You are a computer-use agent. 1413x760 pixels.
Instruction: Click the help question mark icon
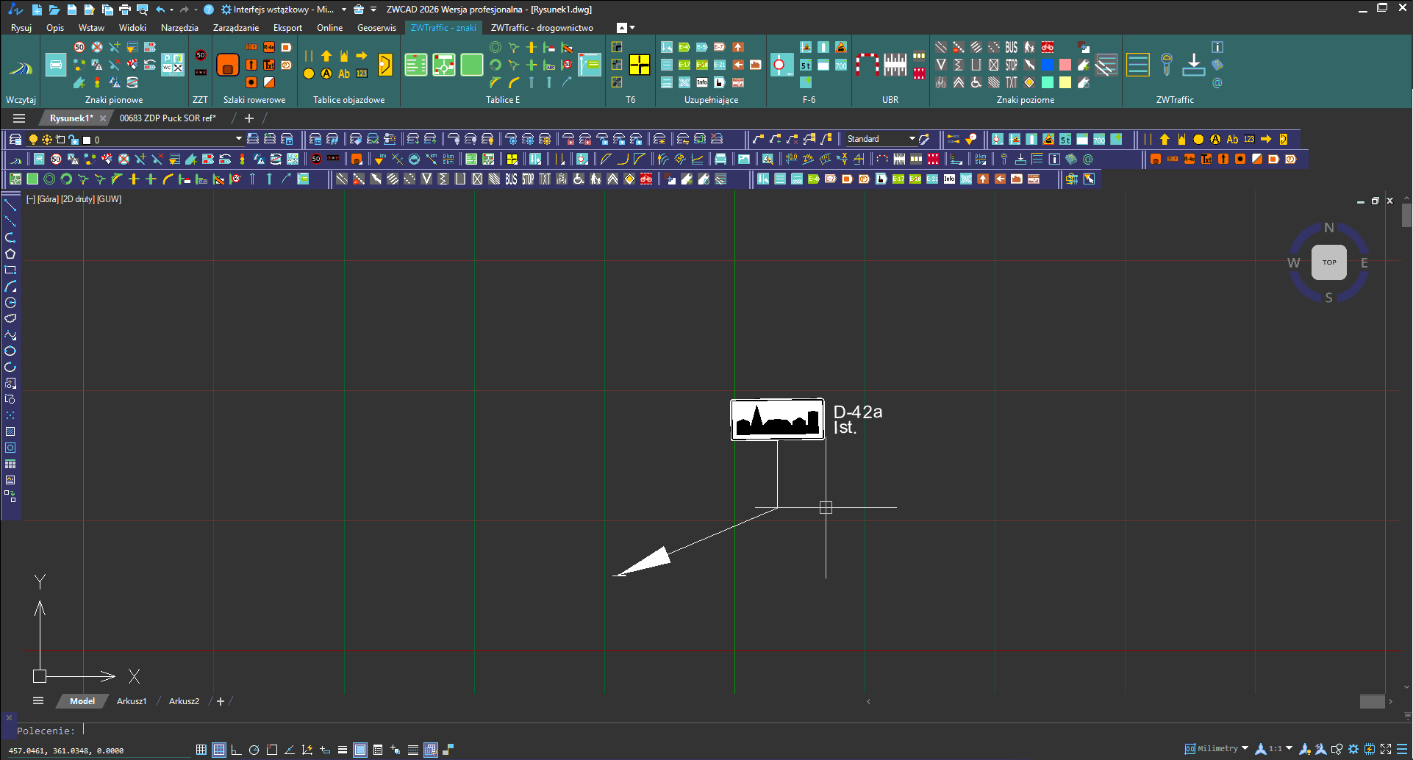(209, 10)
